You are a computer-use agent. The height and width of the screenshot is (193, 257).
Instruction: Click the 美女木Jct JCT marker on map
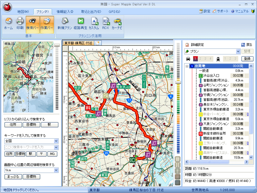tap(113, 86)
